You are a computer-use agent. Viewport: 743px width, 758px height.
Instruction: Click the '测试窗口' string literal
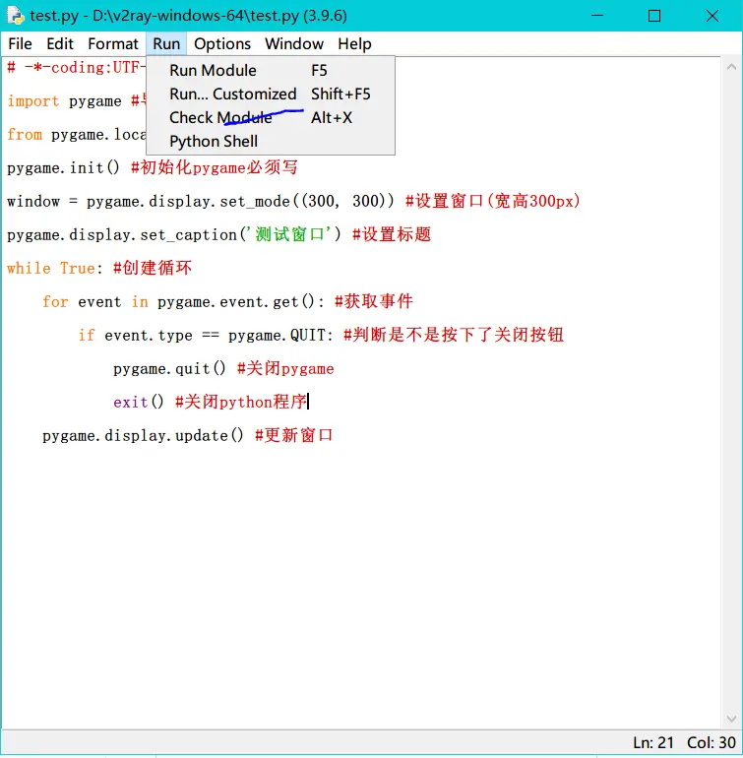pyautogui.click(x=289, y=235)
